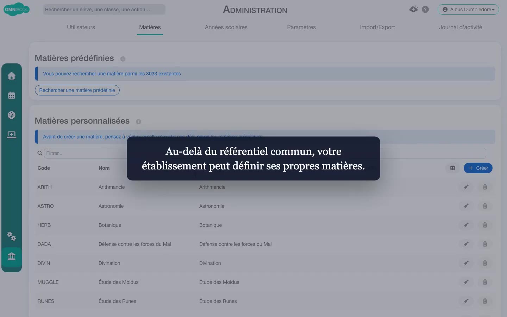507x317 pixels.
Task: Open the Home icon in sidebar
Action: tap(12, 76)
